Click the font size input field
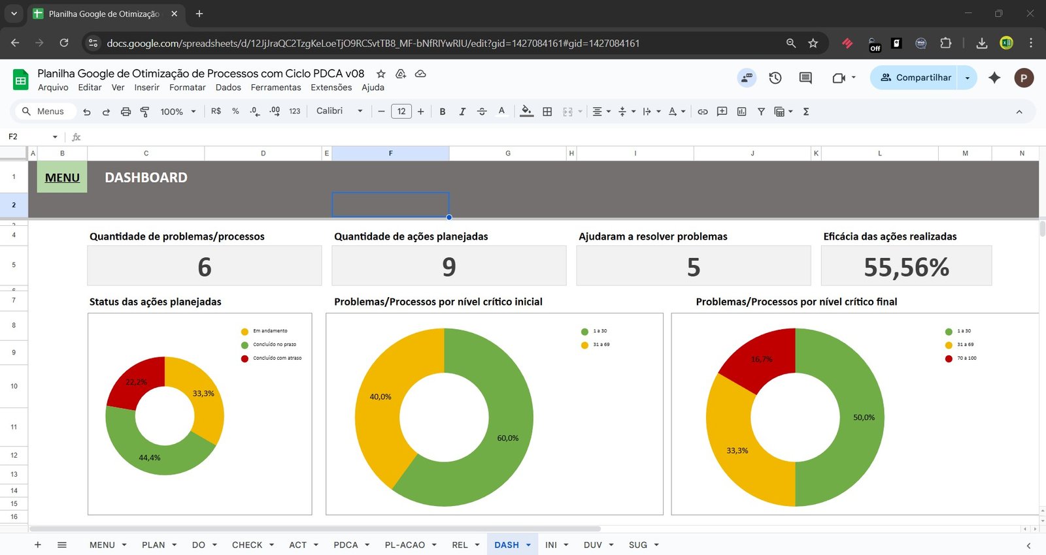 401,112
